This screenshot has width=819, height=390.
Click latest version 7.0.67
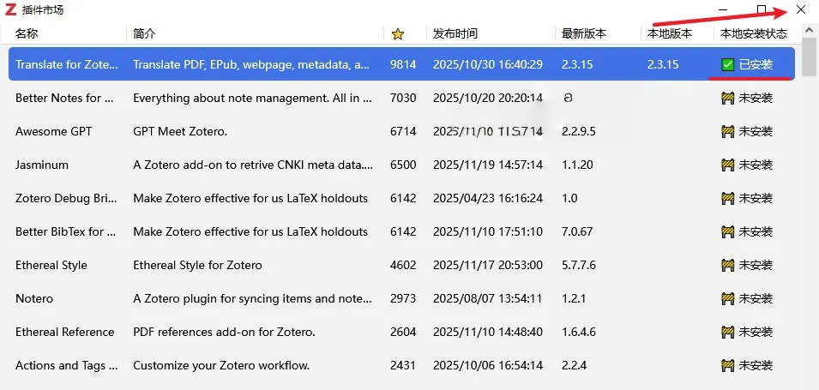pos(577,231)
